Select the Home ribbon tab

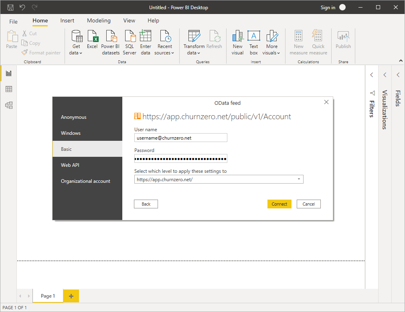pos(40,21)
